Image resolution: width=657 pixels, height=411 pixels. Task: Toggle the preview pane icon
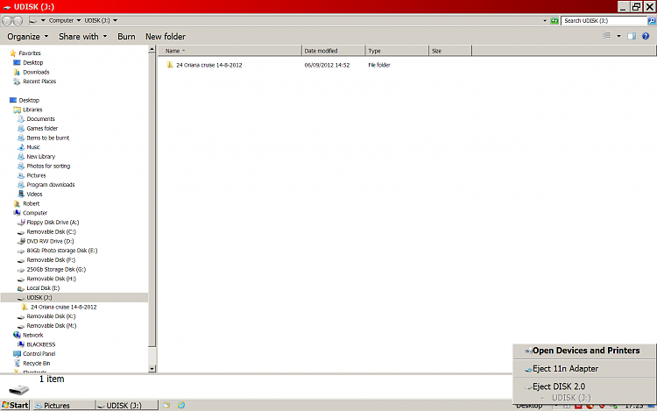632,36
